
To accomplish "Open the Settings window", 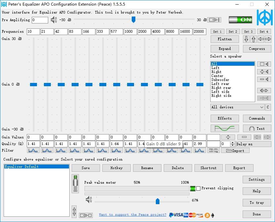I will pos(257,179).
